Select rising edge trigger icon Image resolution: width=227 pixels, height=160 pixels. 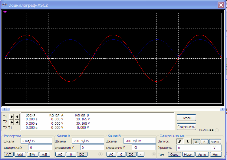(180, 142)
